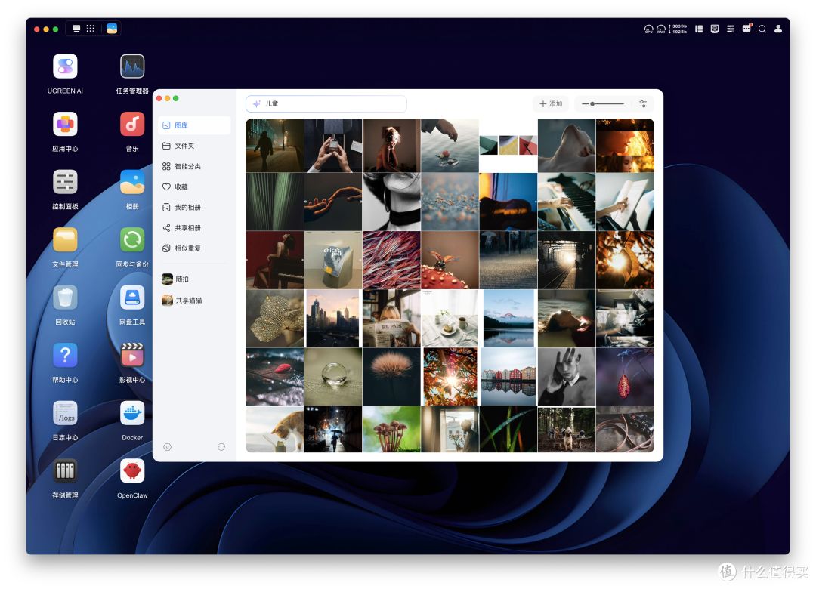816x589 pixels.
Task: Open the mountain lake reflection thumbnail
Action: click(508, 319)
